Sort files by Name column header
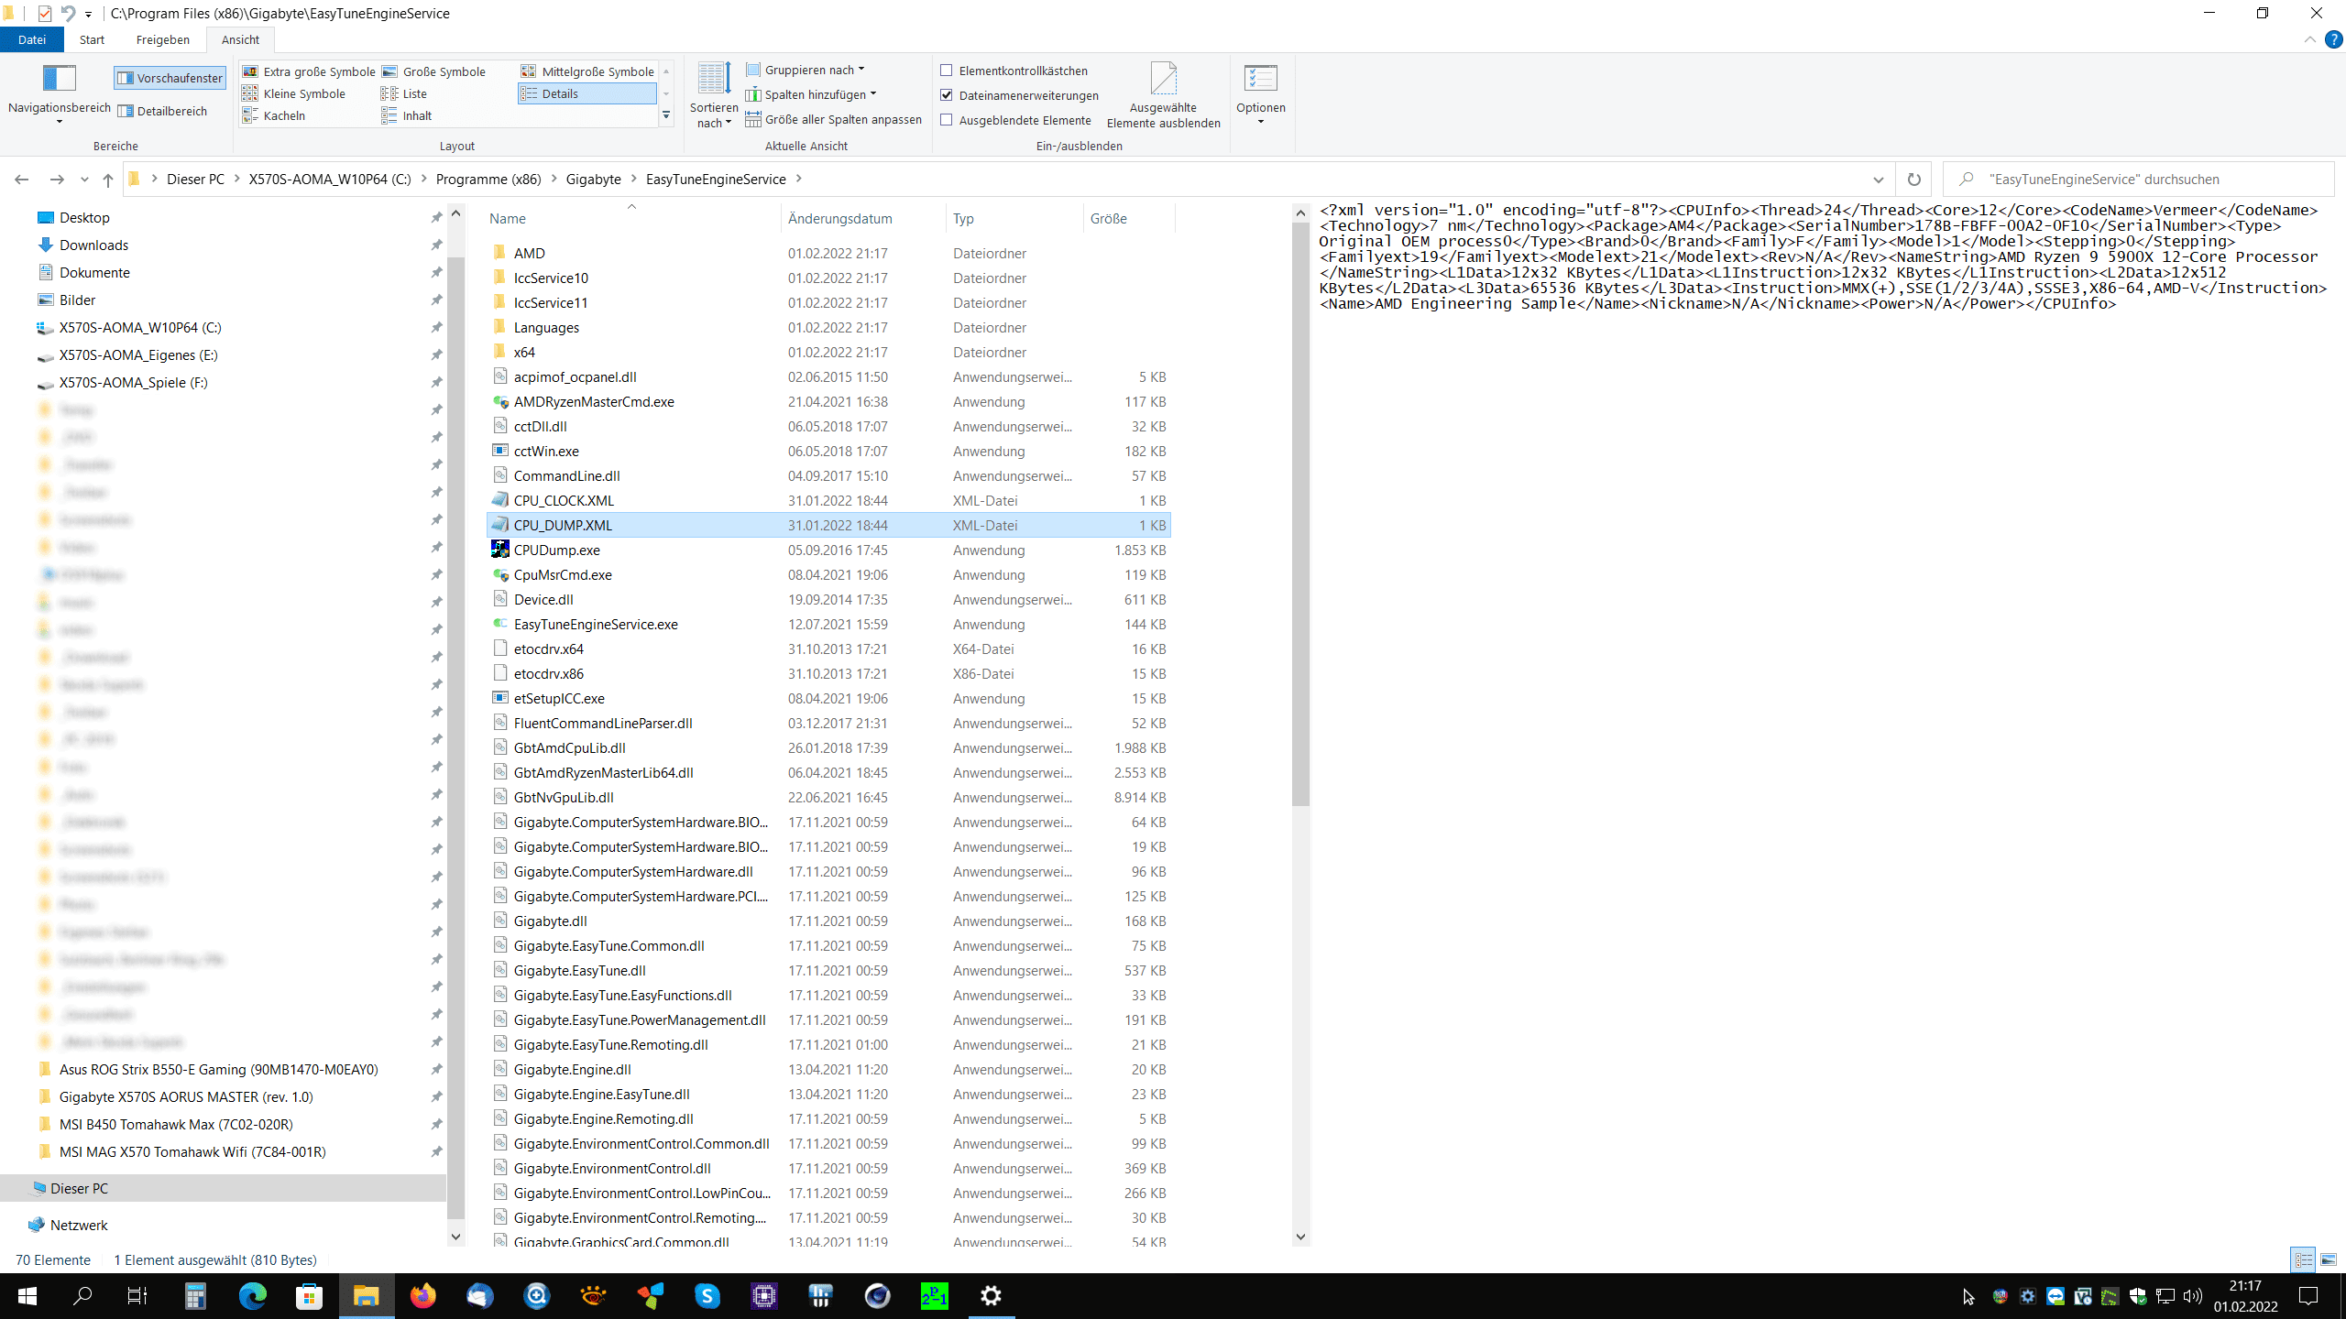Screen dimensions: 2346x1319 point(632,218)
